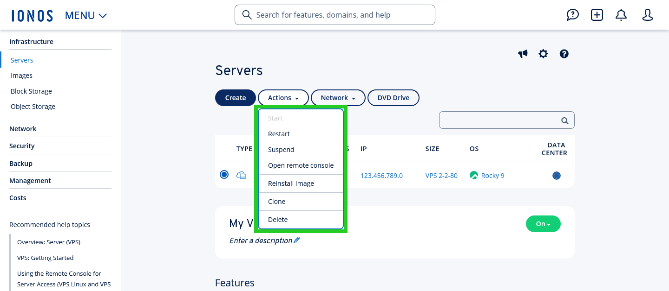Click the data center globe icon
Image resolution: width=669 pixels, height=291 pixels.
(557, 176)
